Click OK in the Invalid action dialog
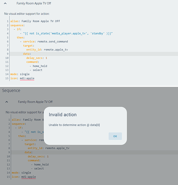The width and height of the screenshot is (178, 185). 115,136
